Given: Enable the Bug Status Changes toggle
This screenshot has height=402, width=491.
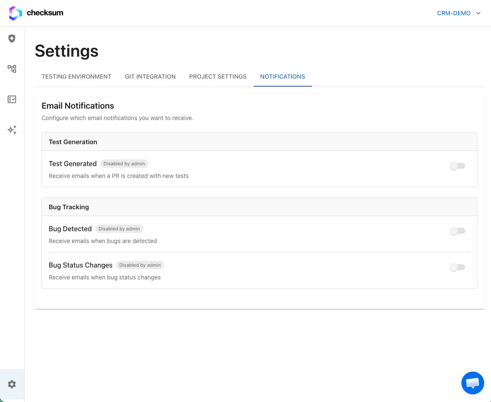Looking at the screenshot, I should [458, 267].
